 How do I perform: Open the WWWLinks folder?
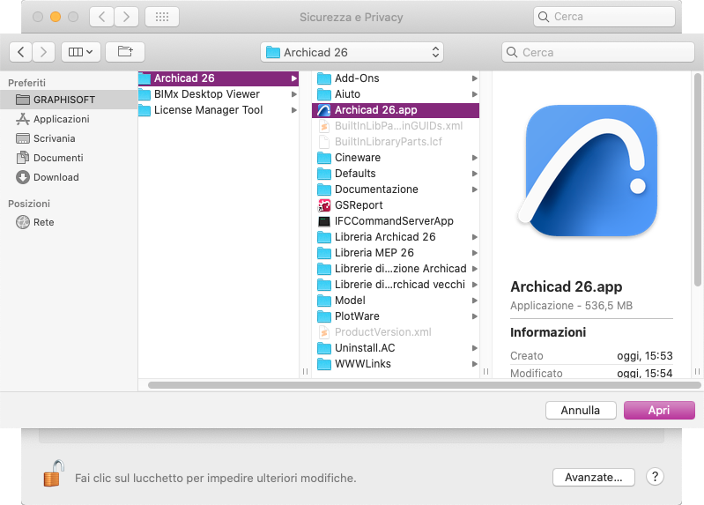(x=396, y=364)
